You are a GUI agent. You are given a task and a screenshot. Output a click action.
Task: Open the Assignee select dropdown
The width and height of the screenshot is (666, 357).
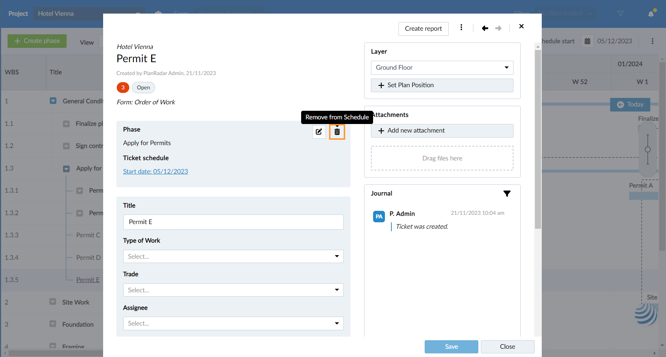(233, 323)
